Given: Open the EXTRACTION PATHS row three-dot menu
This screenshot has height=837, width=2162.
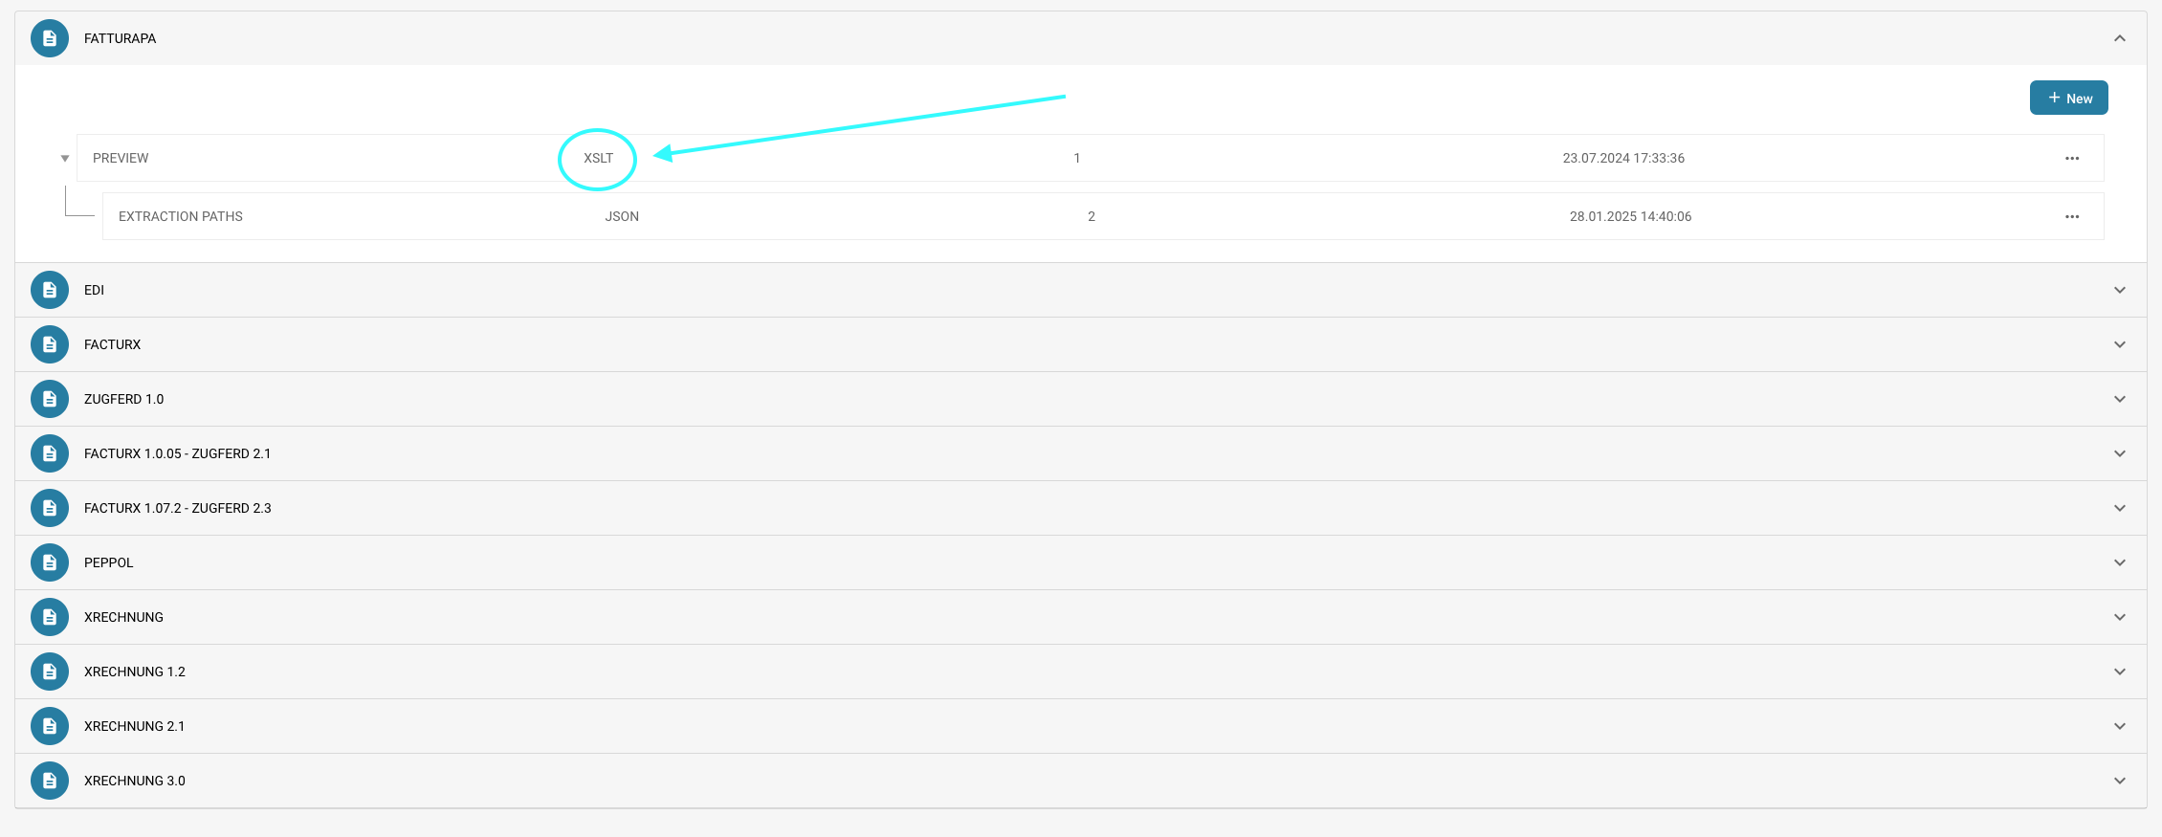Looking at the screenshot, I should tap(2072, 217).
